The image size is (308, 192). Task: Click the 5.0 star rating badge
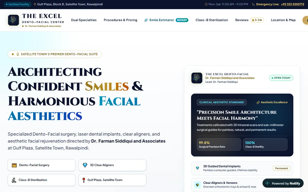pyautogui.click(x=257, y=20)
